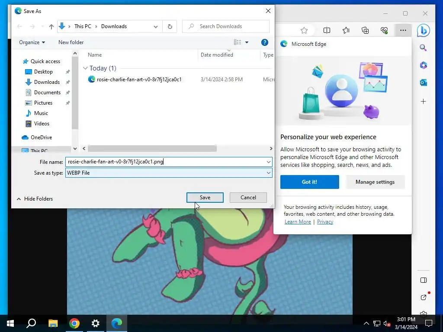Viewport: 443px width, 332px height.
Task: Click the muted volume tray icon
Action: pyautogui.click(x=387, y=323)
